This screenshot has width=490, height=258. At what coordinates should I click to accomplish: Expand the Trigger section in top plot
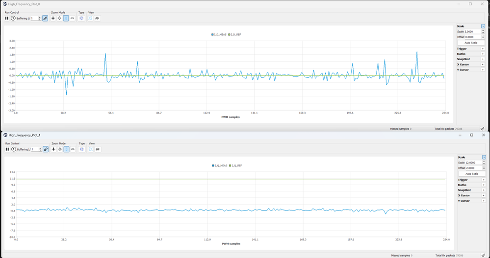[x=483, y=49]
